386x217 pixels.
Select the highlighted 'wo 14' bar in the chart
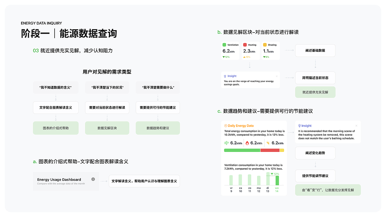(x=277, y=181)
